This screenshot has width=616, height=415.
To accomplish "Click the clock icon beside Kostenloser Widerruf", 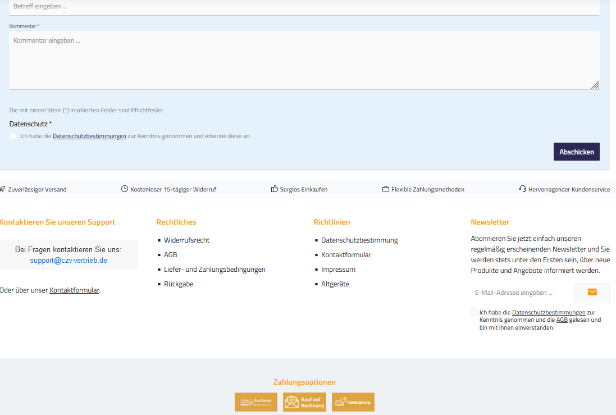I will pyautogui.click(x=125, y=189).
